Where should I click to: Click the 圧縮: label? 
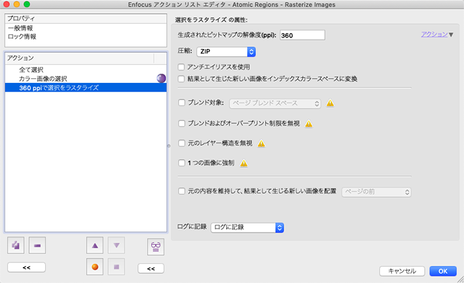pos(185,51)
